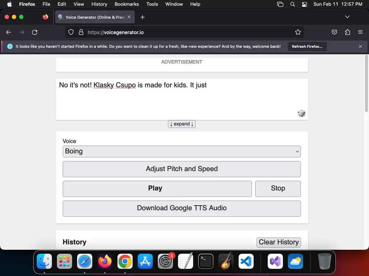Viewport: 369px width, 276px height.
Task: Open the tracking protection shield icon
Action: [71, 32]
